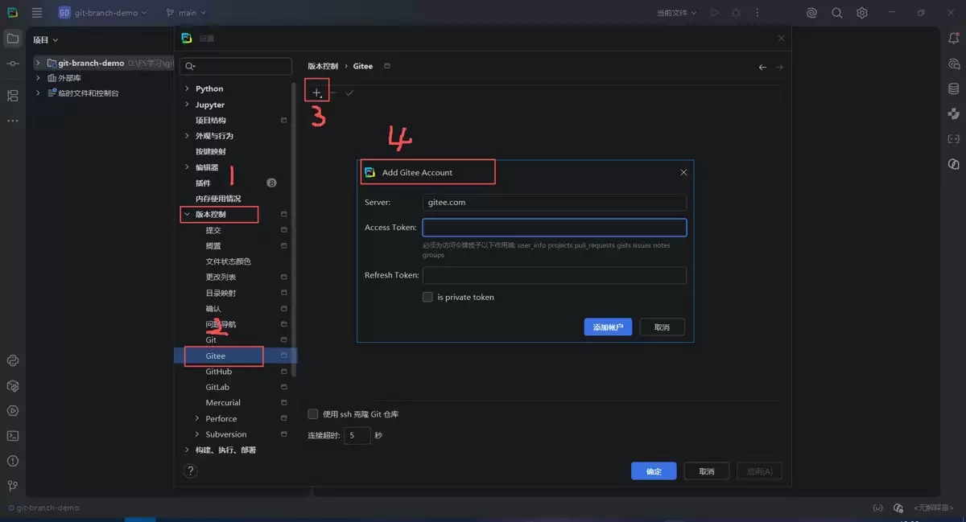Screen dimensions: 966x522
Task: Open the Structure tool window icon
Action: pyautogui.click(x=13, y=96)
